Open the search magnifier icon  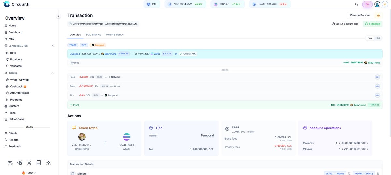[356, 4]
